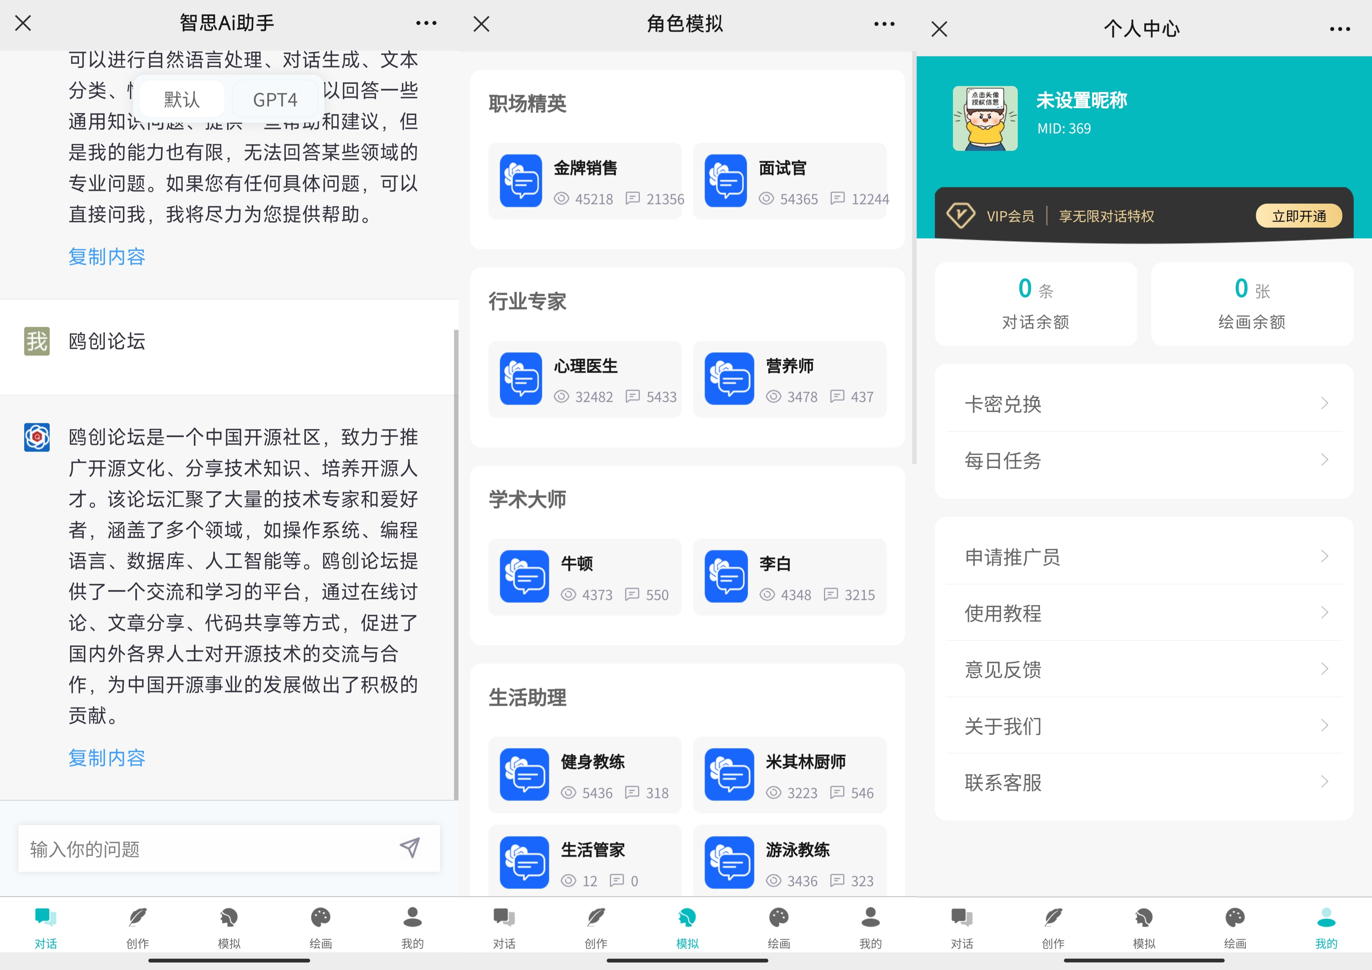Click first 复制内容 link under AI intro
The height and width of the screenshot is (970, 1372).
pyautogui.click(x=107, y=256)
